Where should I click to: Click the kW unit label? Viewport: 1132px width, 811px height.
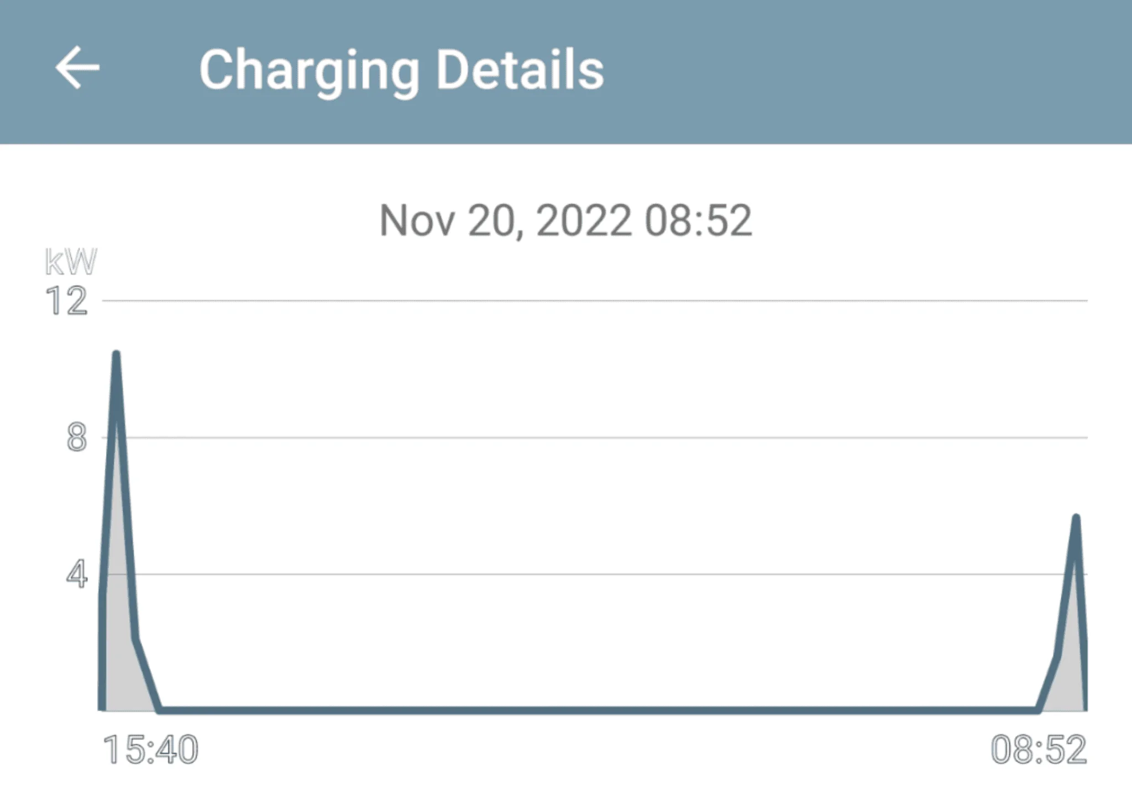(x=71, y=262)
